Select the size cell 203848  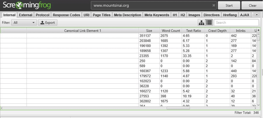(149, 41)
